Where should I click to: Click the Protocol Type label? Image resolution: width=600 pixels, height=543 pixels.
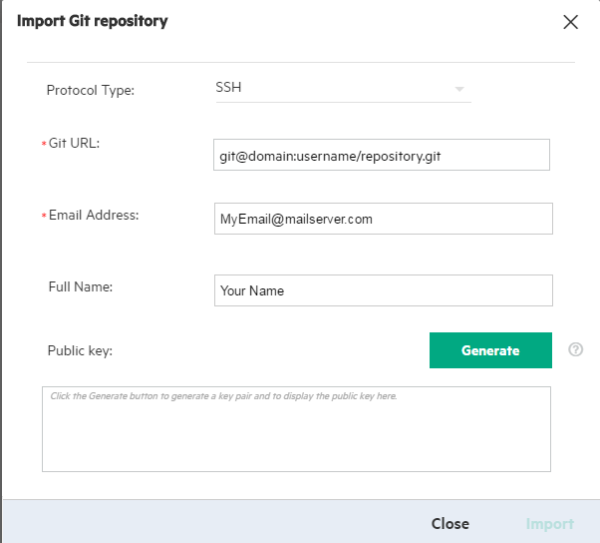pos(91,91)
